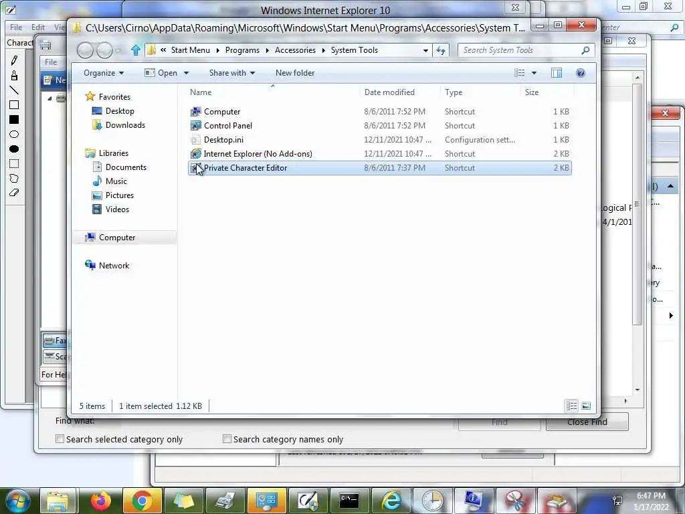The image size is (685, 514).
Task: Select the Freeform Selection tool in Character Editor
Action: tap(14, 178)
